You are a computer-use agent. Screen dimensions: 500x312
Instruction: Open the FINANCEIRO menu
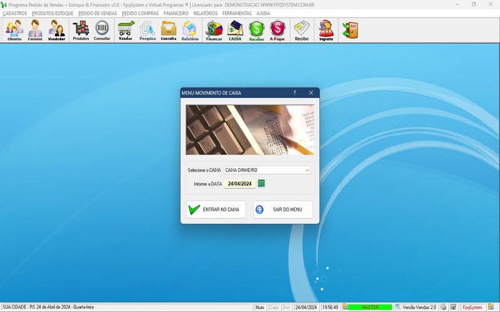click(x=176, y=13)
